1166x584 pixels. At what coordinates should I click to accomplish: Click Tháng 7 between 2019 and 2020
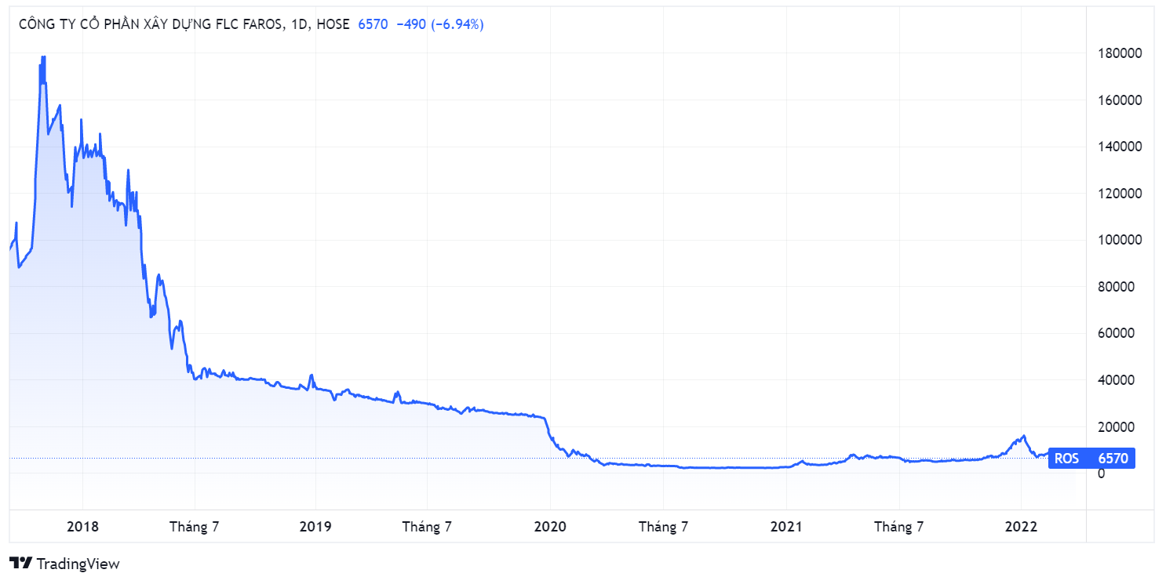(427, 527)
